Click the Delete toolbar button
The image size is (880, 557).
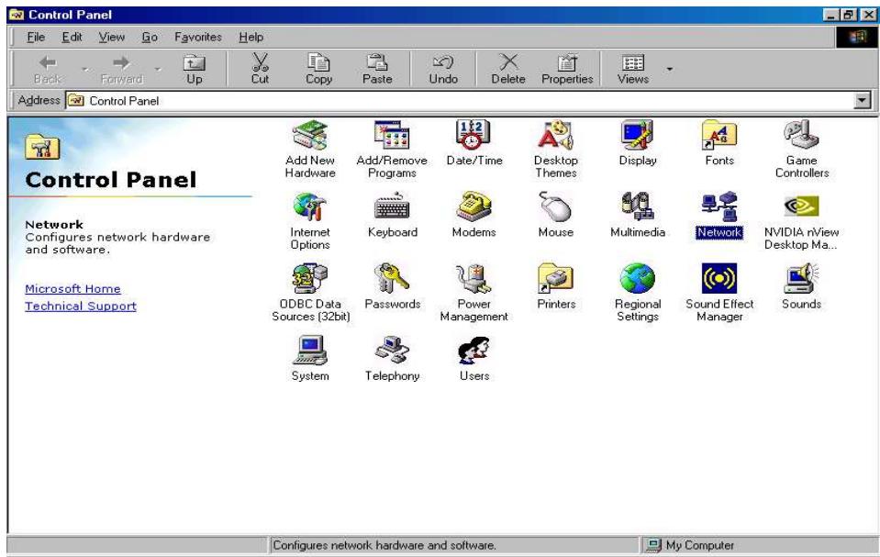pyautogui.click(x=508, y=69)
